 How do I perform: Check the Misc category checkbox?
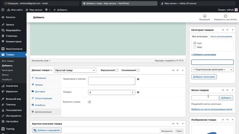click(x=195, y=47)
